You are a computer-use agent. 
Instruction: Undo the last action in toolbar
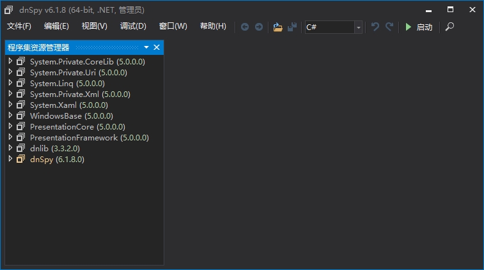click(x=375, y=27)
